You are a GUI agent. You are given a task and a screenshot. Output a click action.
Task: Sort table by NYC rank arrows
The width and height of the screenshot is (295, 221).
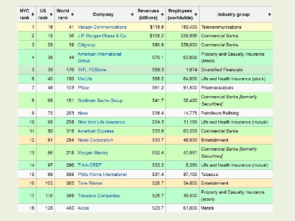click(x=33, y=14)
